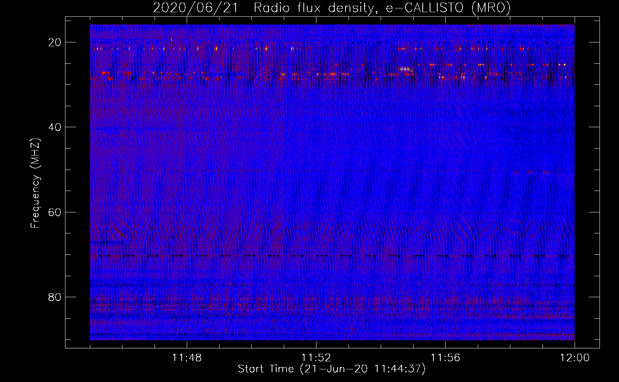
Task: Click the black margin left of the spectrogram data
Action: 78,183
